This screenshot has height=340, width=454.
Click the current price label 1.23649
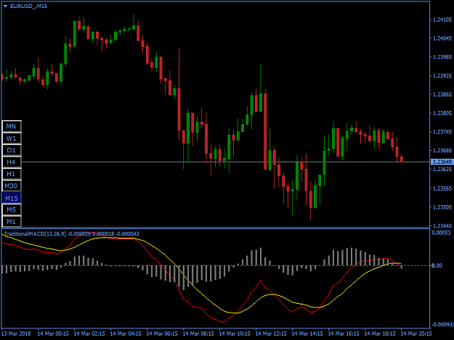442,162
